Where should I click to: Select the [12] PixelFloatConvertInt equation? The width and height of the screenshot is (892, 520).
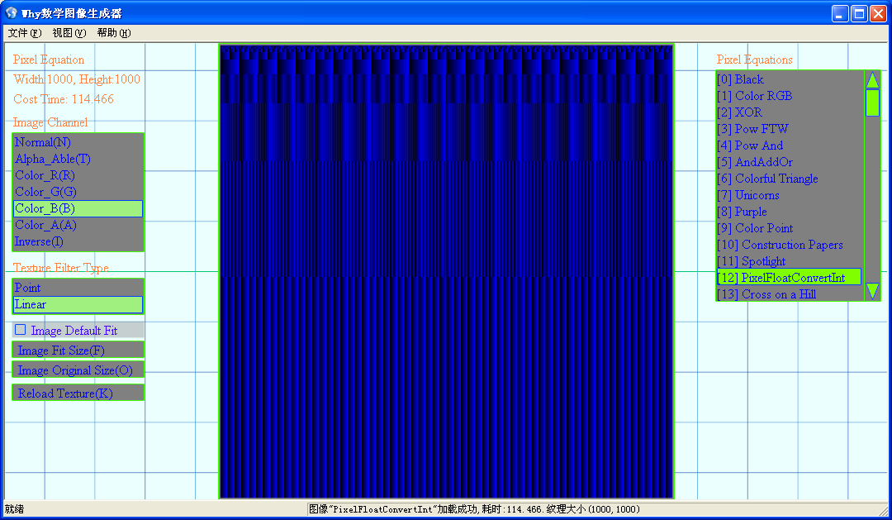(x=790, y=278)
